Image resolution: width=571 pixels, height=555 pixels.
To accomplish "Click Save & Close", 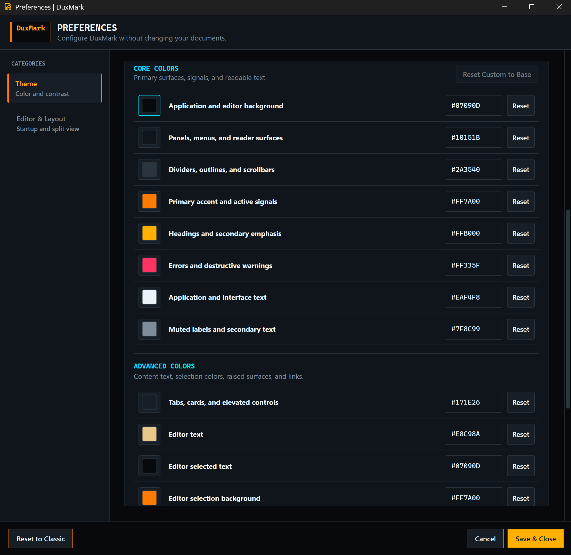I will [535, 539].
